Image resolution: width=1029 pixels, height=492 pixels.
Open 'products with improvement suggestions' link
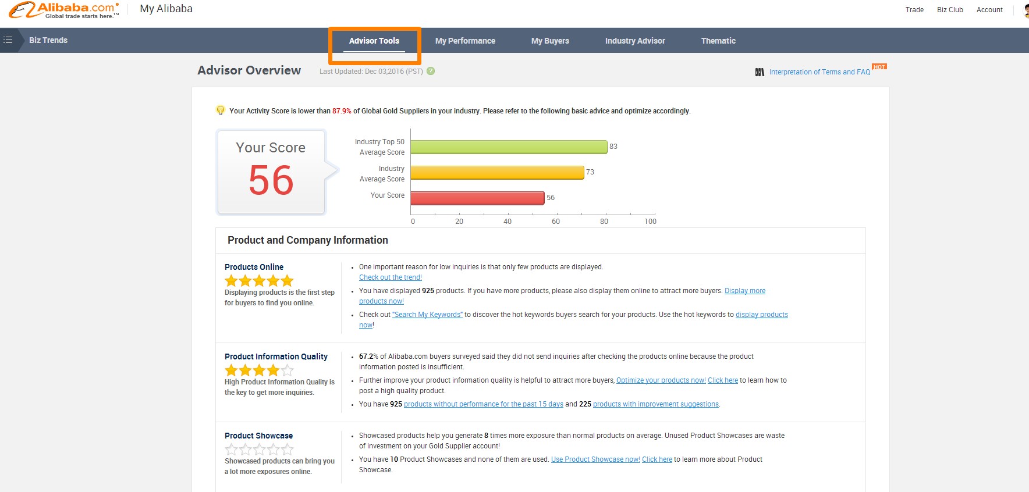point(656,404)
